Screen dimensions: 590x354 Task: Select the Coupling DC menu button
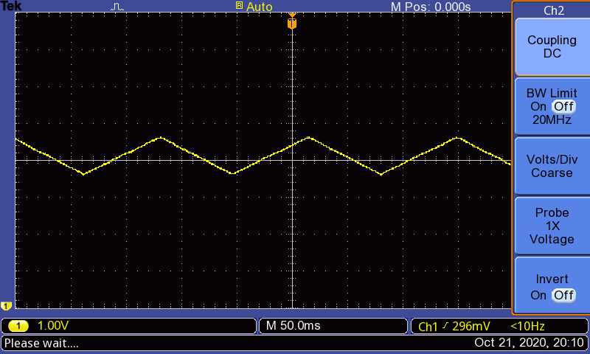click(552, 46)
